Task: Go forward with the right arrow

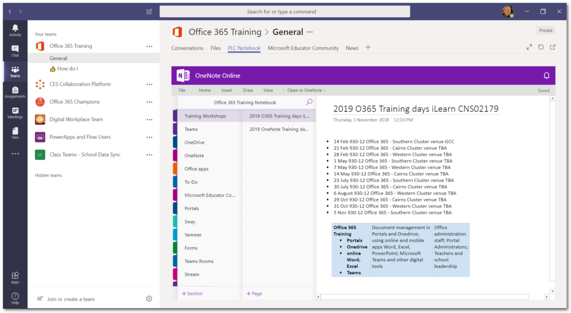Action: point(21,12)
